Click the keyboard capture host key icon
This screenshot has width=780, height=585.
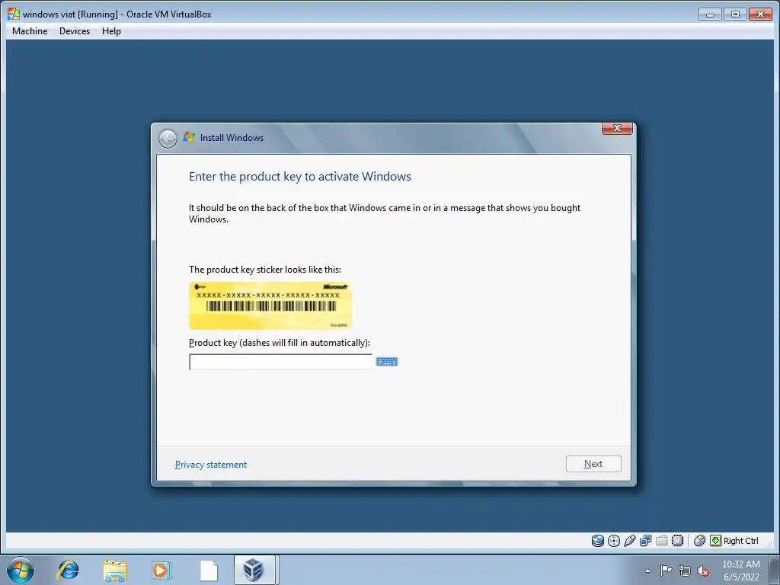(715, 541)
